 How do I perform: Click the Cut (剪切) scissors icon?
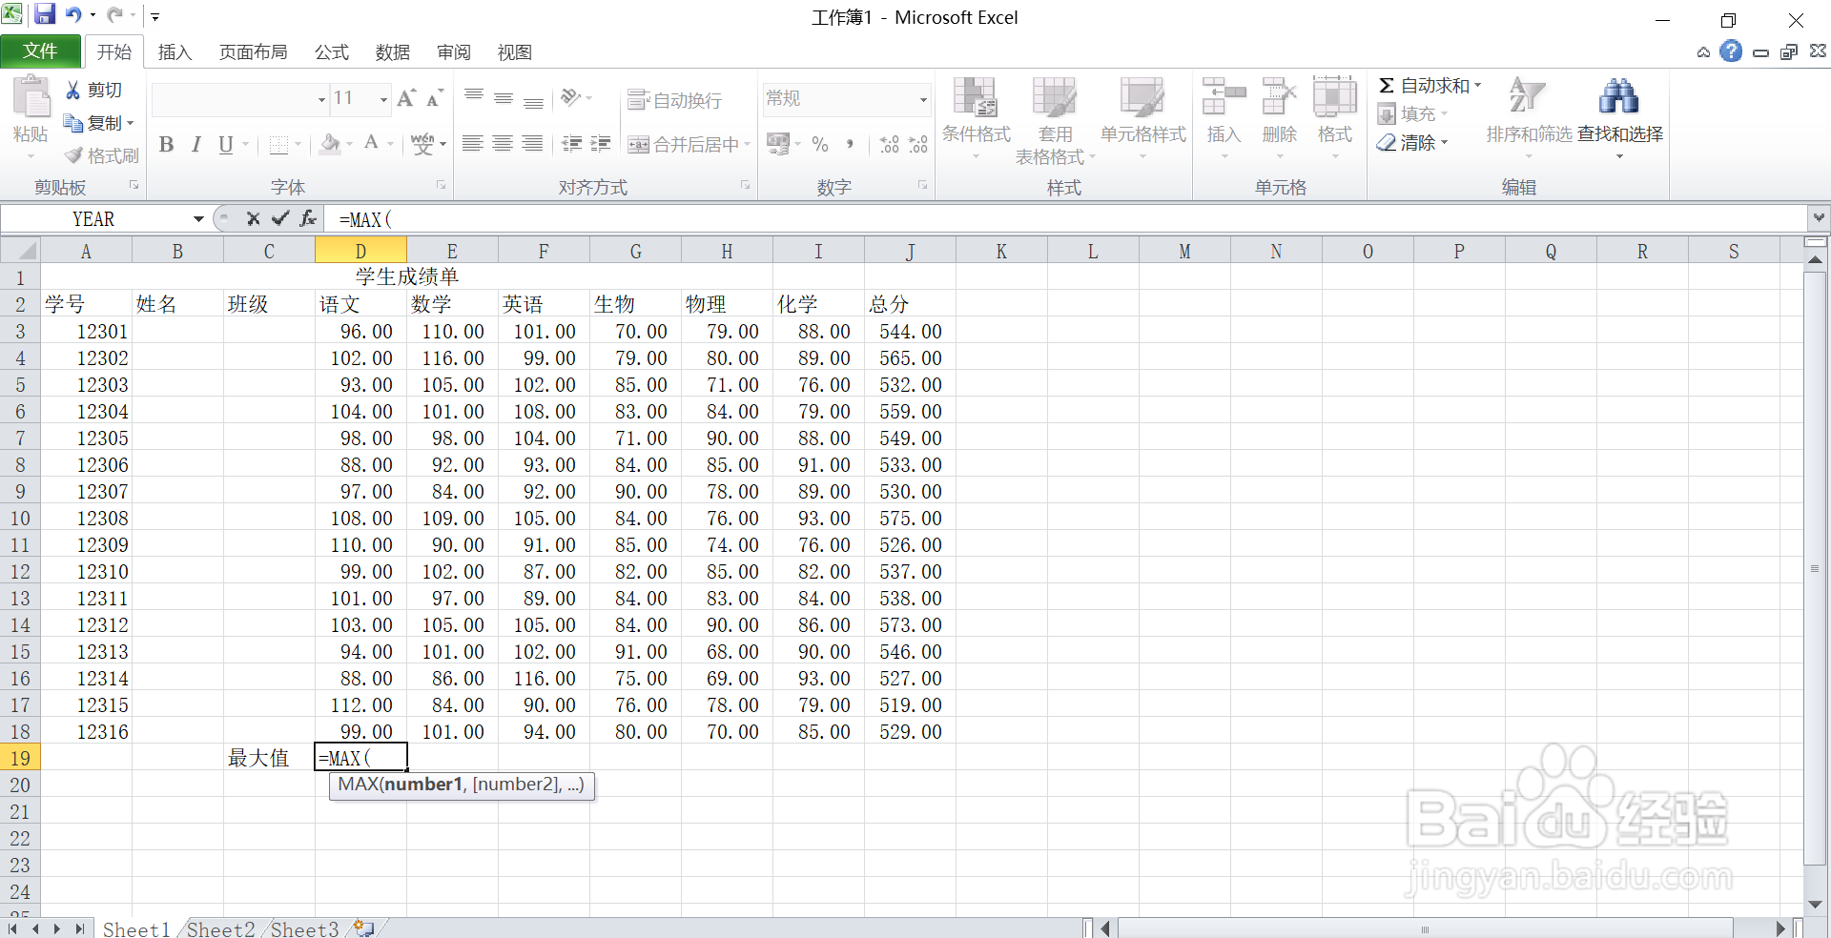[72, 90]
